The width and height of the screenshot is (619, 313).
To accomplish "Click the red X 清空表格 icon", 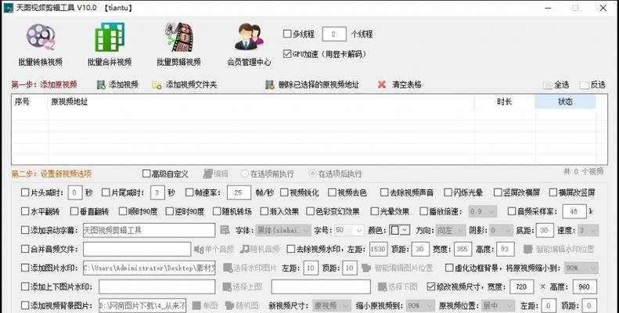I will (x=381, y=85).
